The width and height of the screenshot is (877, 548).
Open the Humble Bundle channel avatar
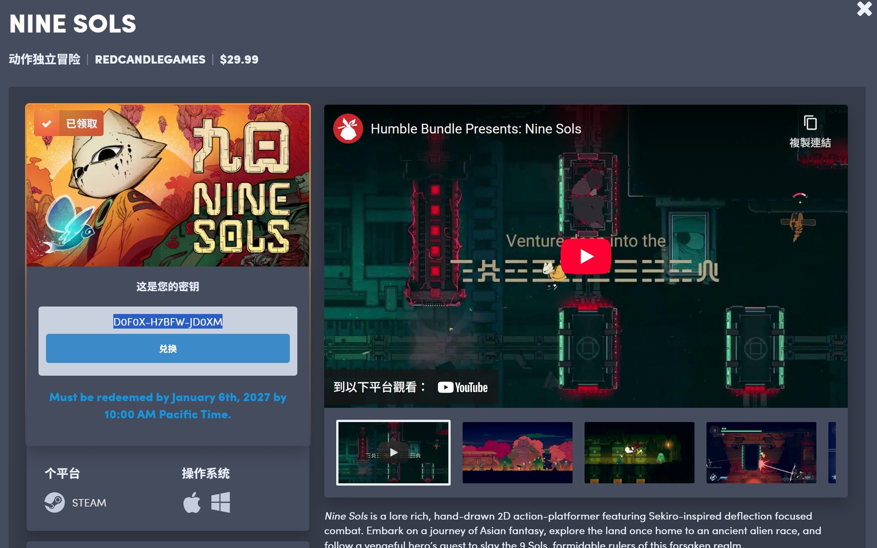point(348,128)
